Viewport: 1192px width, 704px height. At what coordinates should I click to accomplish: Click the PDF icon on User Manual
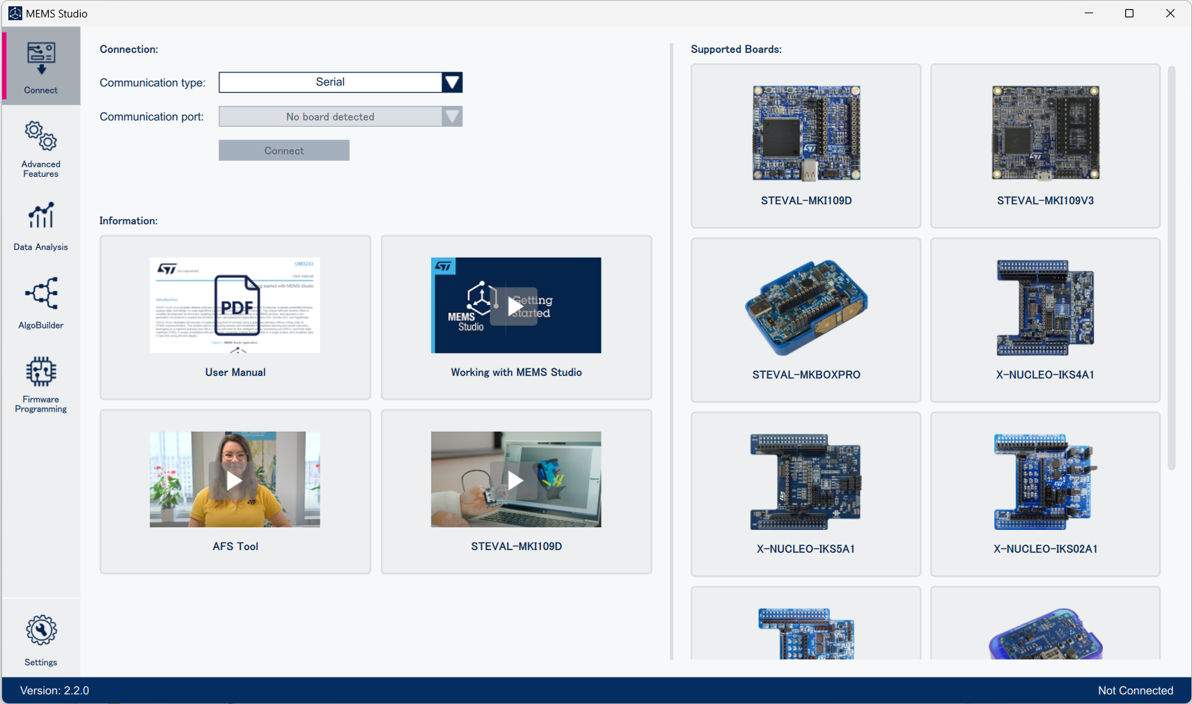coord(237,305)
